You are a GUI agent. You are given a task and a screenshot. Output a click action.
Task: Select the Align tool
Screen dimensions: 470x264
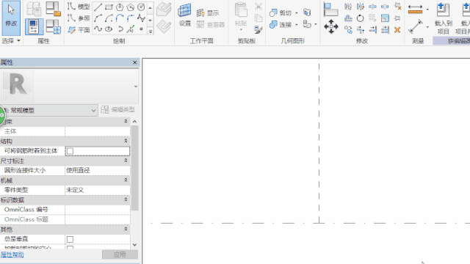331,10
